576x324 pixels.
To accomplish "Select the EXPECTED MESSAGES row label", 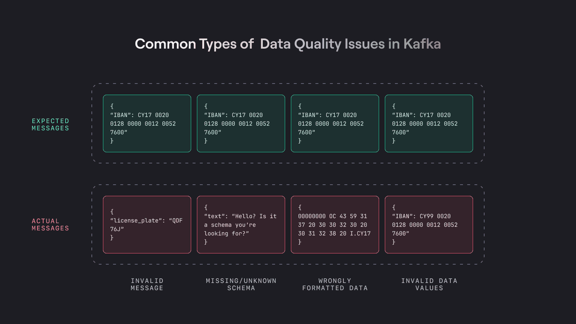I will [50, 125].
